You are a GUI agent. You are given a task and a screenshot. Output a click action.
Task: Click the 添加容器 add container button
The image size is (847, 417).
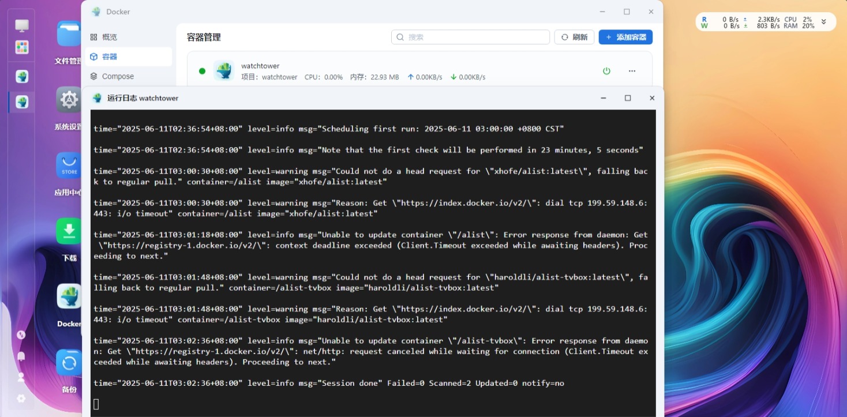click(625, 37)
